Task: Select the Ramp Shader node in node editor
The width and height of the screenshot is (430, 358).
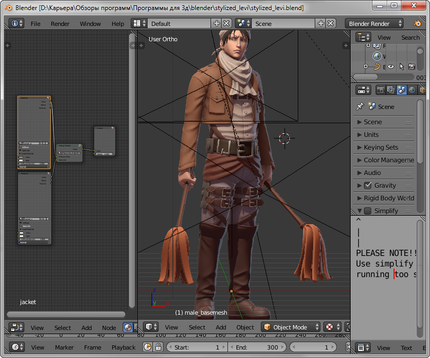Action: tap(69, 153)
